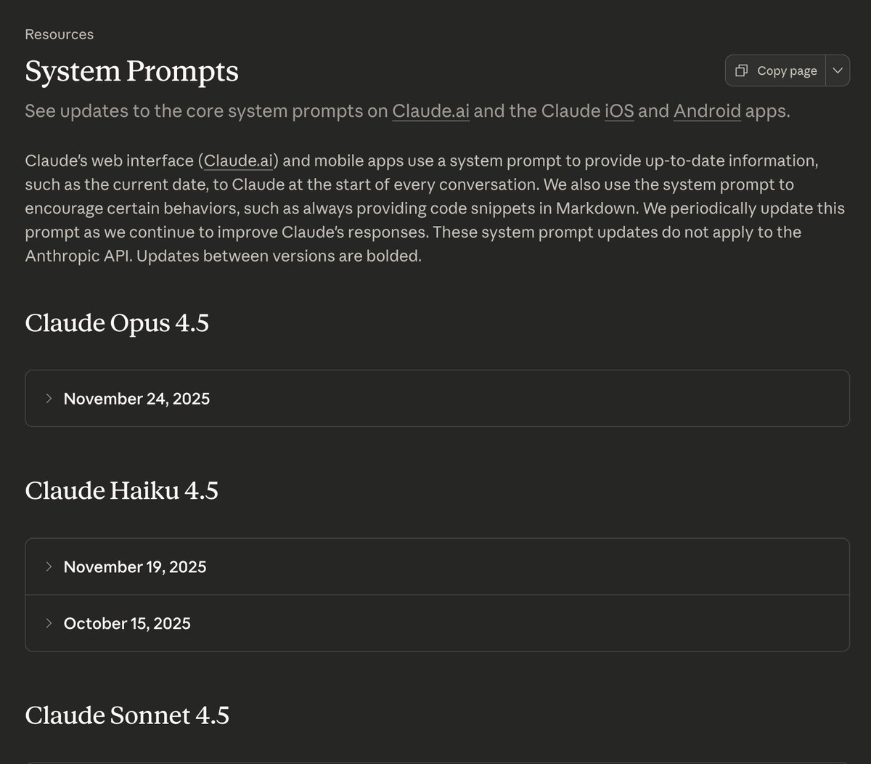The height and width of the screenshot is (764, 871).
Task: Click the intro paragraph about Claude's web interface
Action: point(435,208)
